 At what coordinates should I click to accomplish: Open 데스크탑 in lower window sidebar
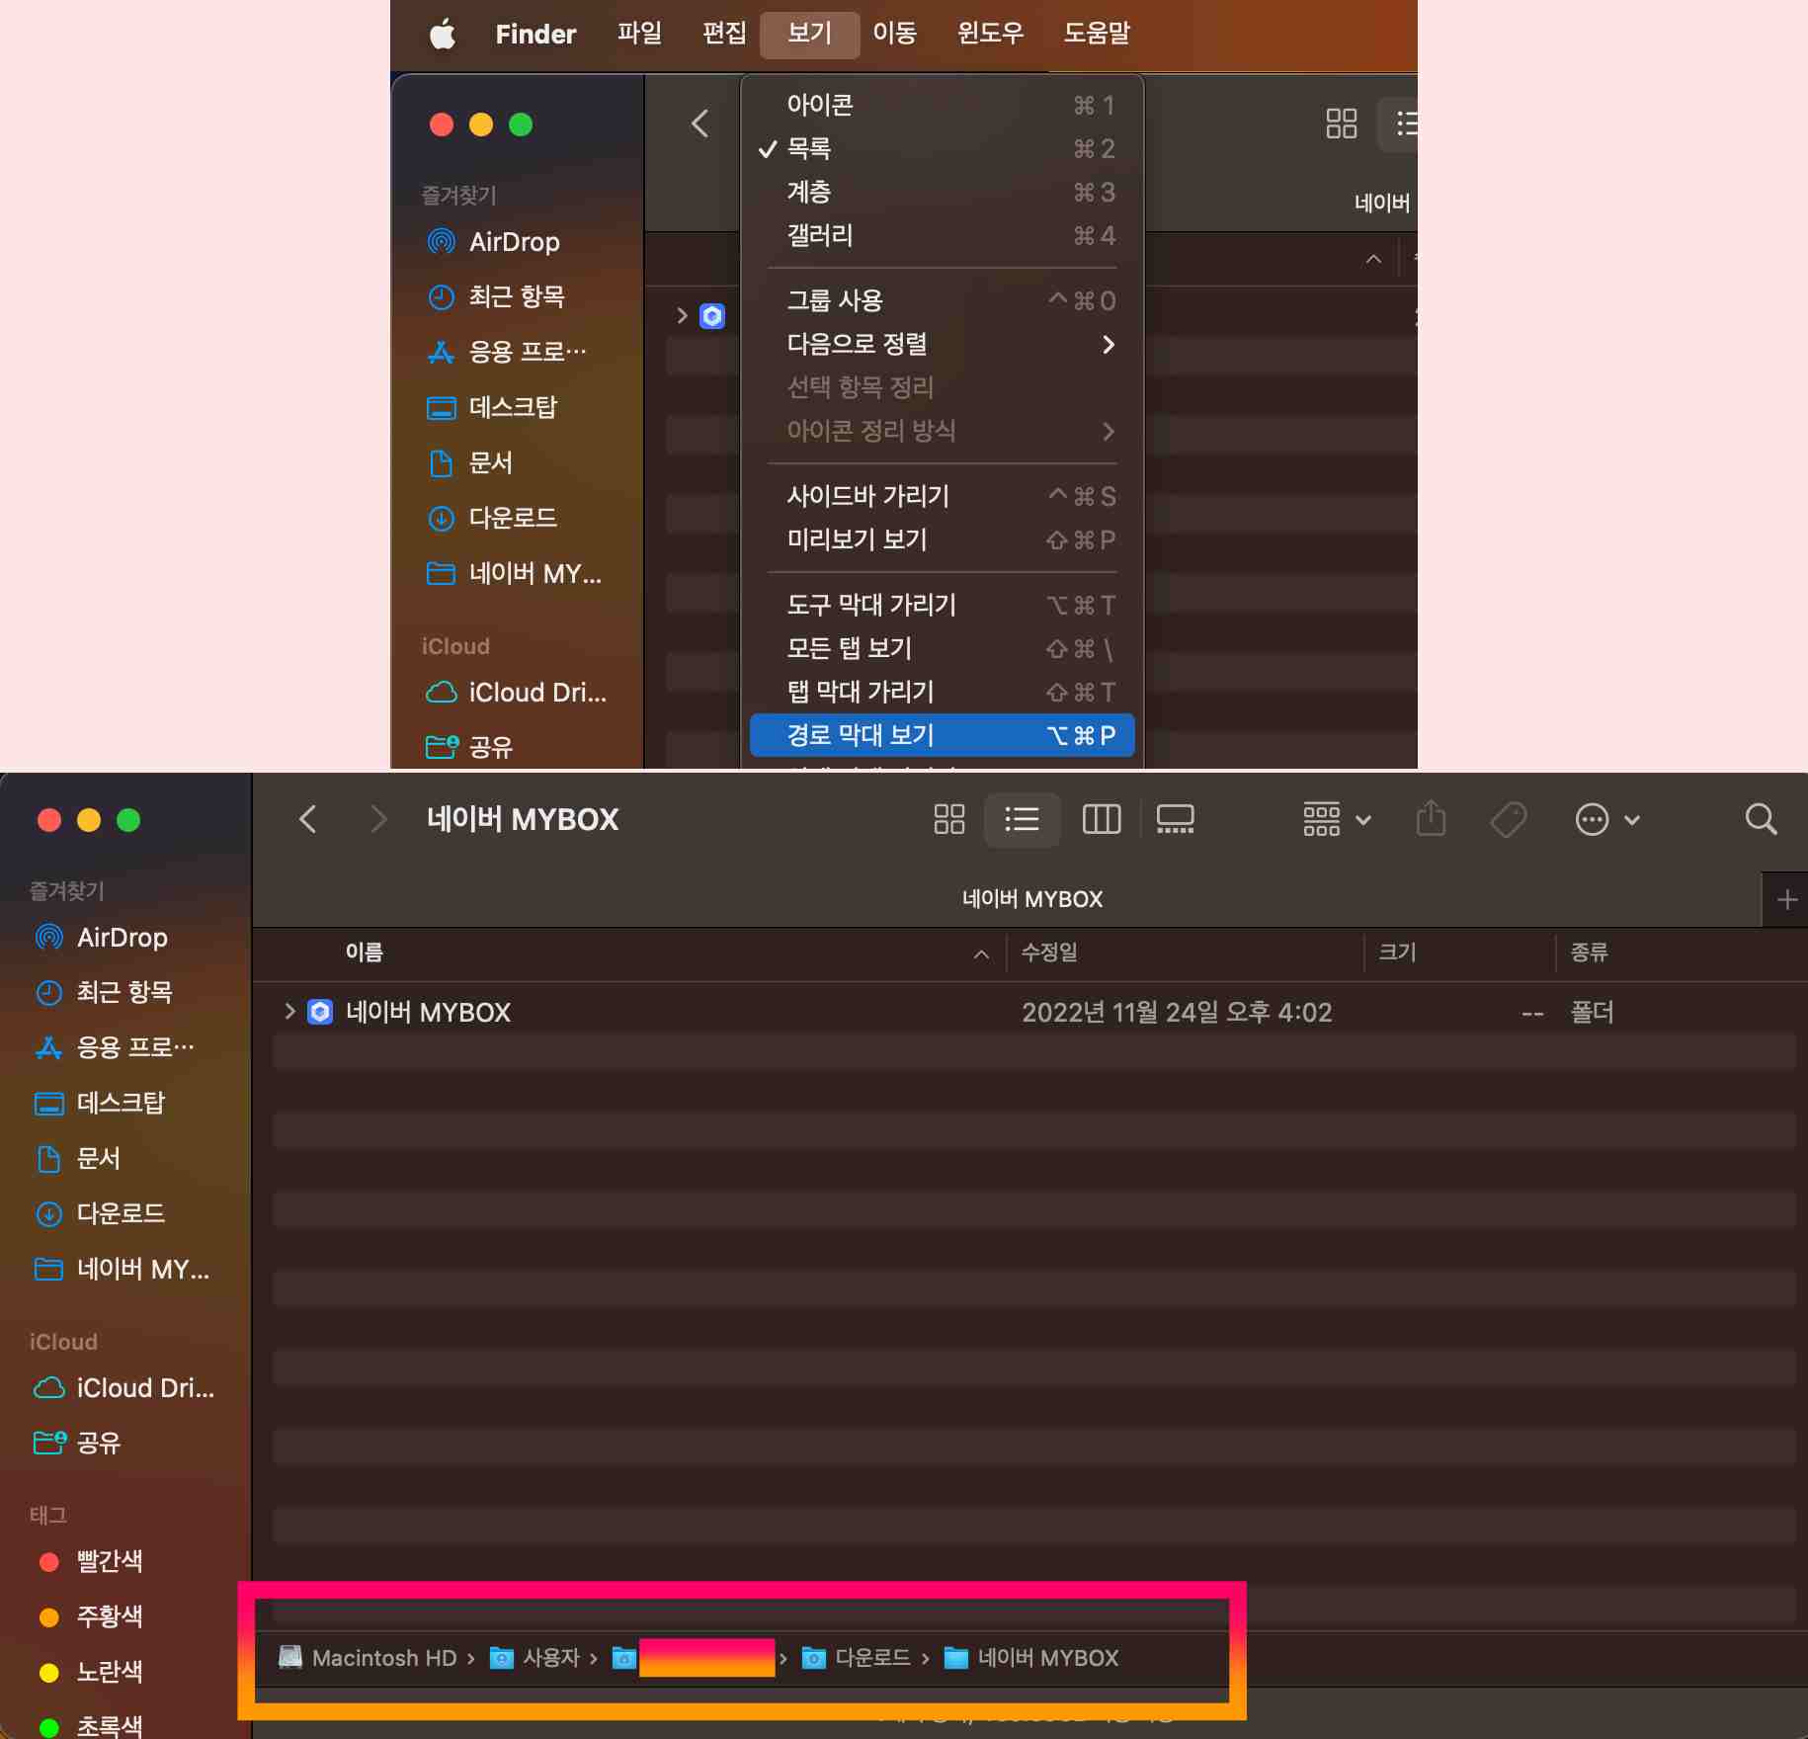(x=99, y=1103)
